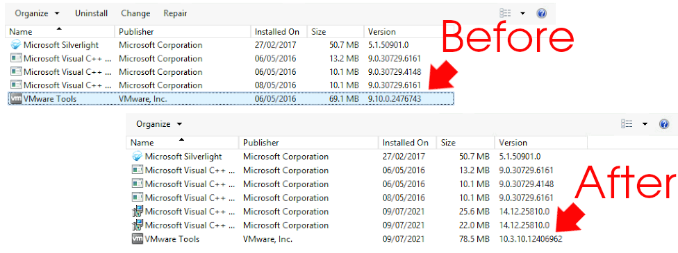Click the Visual C++ icon on the 13.2 MB row, After panel
The image size is (678, 253).
[137, 170]
